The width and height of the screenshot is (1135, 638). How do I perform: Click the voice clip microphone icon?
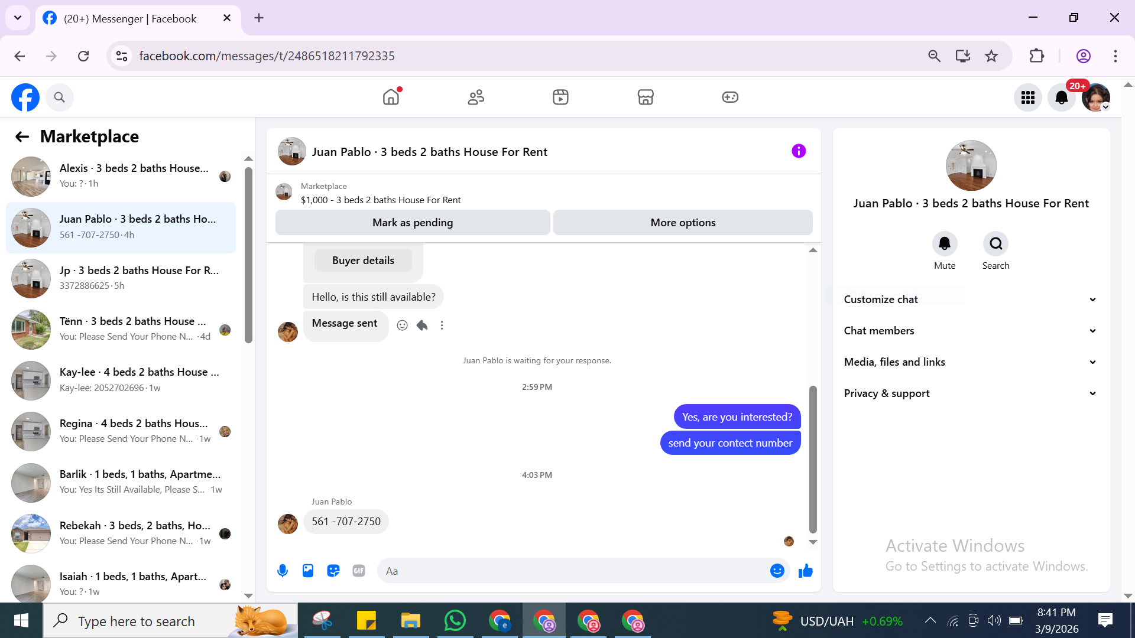pyautogui.click(x=283, y=571)
